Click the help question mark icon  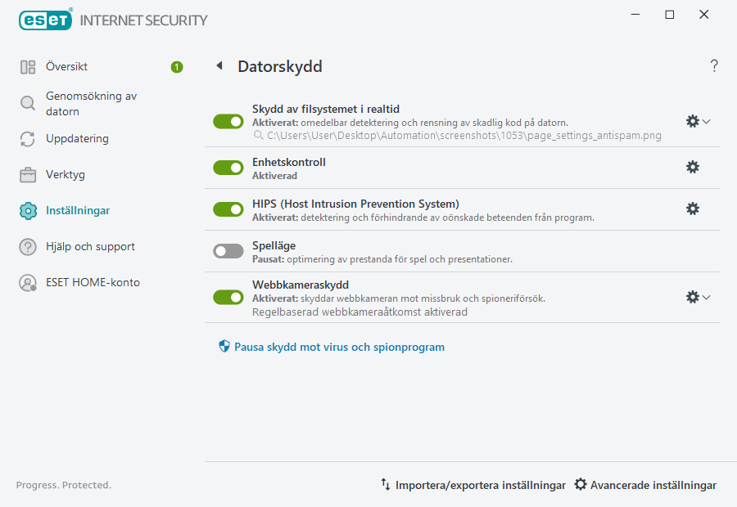(x=713, y=65)
